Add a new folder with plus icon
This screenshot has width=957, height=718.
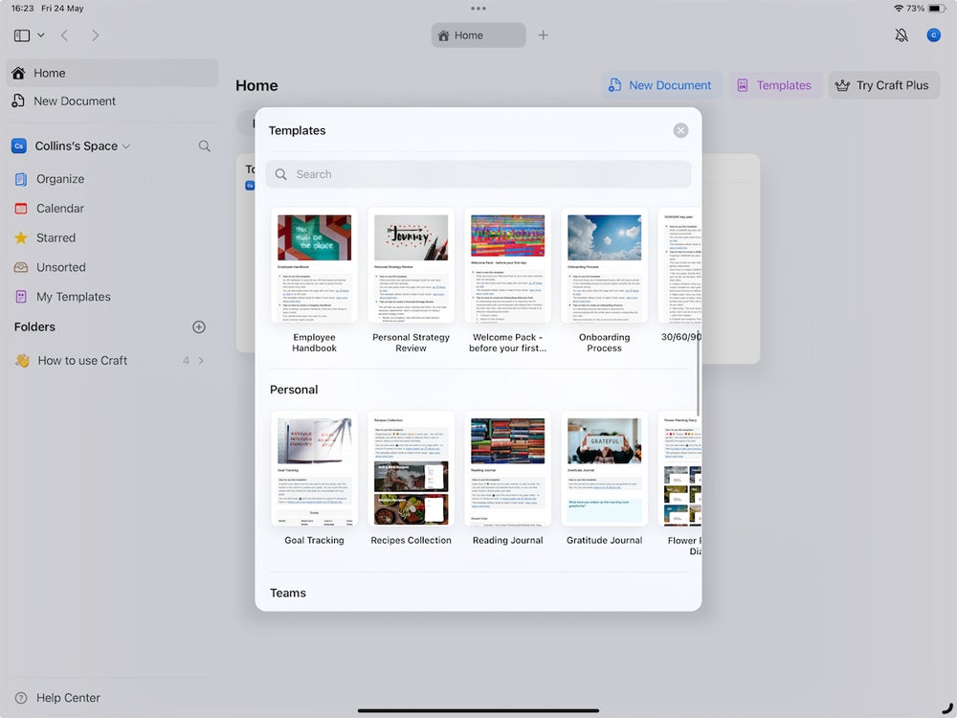click(199, 327)
